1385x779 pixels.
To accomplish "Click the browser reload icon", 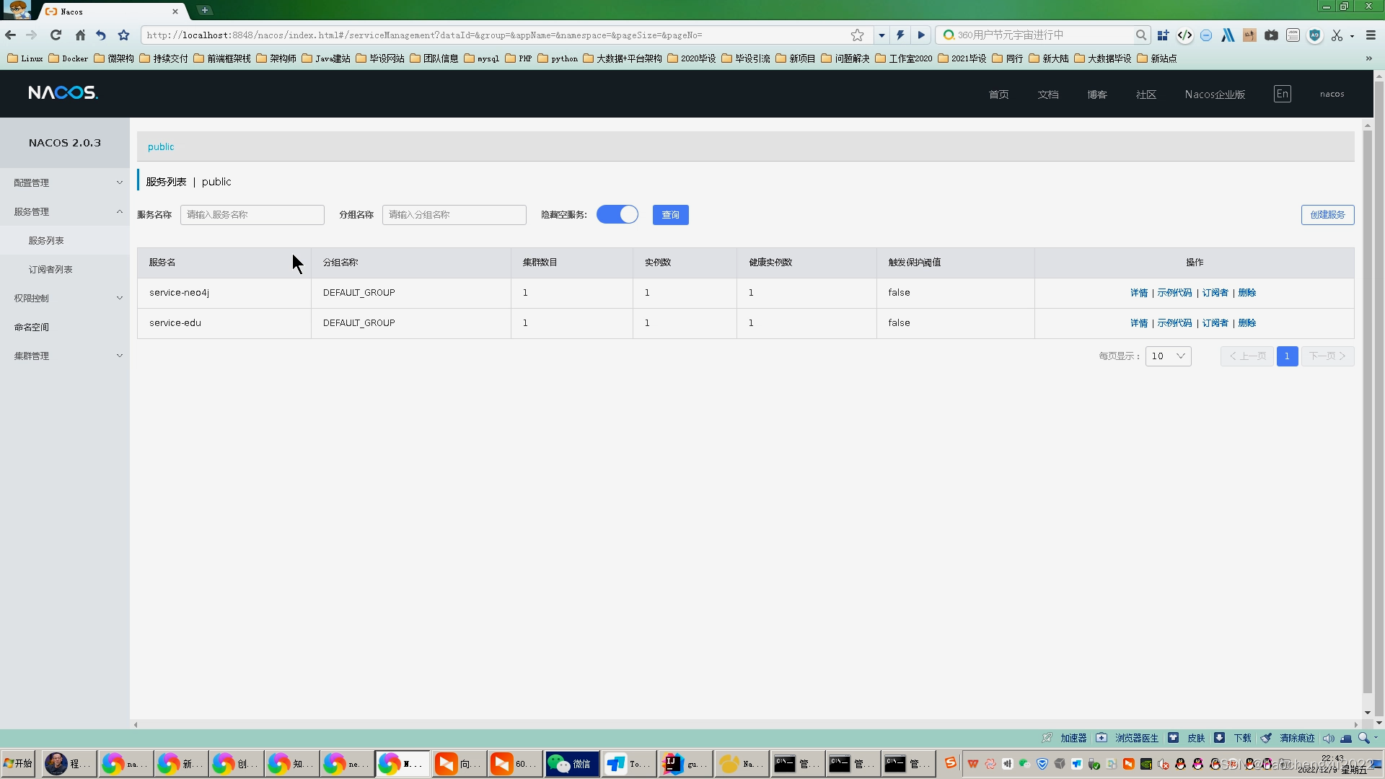I will coord(56,35).
